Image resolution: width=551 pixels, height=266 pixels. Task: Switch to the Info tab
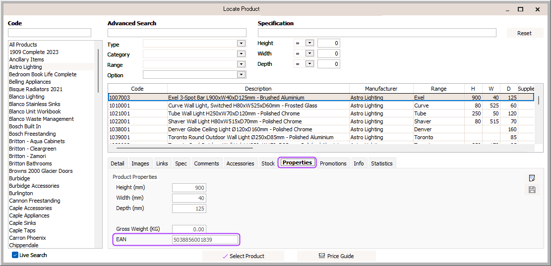[359, 163]
